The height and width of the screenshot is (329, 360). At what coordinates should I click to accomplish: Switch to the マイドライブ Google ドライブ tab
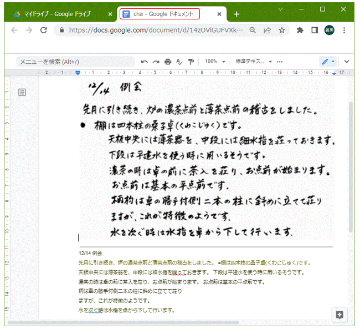[61, 14]
